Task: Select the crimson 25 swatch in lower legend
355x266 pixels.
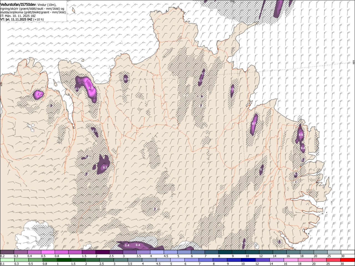Action: pyautogui.click(x=334, y=260)
